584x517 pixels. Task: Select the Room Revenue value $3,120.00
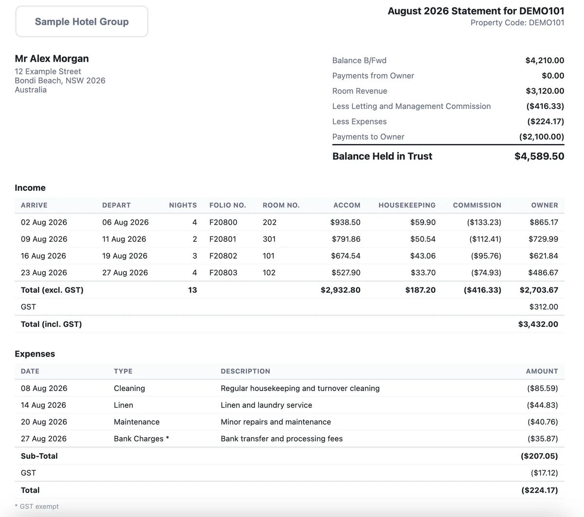pyautogui.click(x=545, y=91)
